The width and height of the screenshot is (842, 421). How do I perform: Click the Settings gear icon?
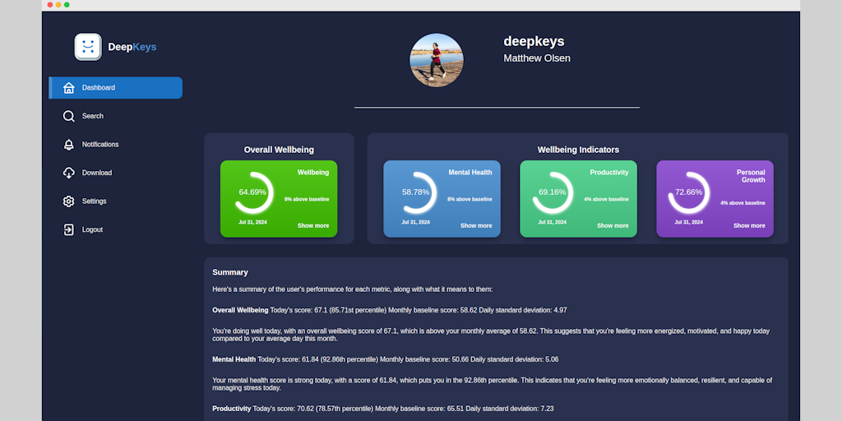click(x=69, y=201)
